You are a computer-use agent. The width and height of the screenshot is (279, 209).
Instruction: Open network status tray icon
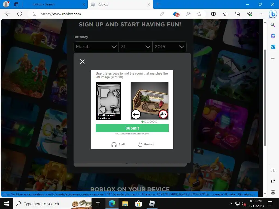coord(237,204)
